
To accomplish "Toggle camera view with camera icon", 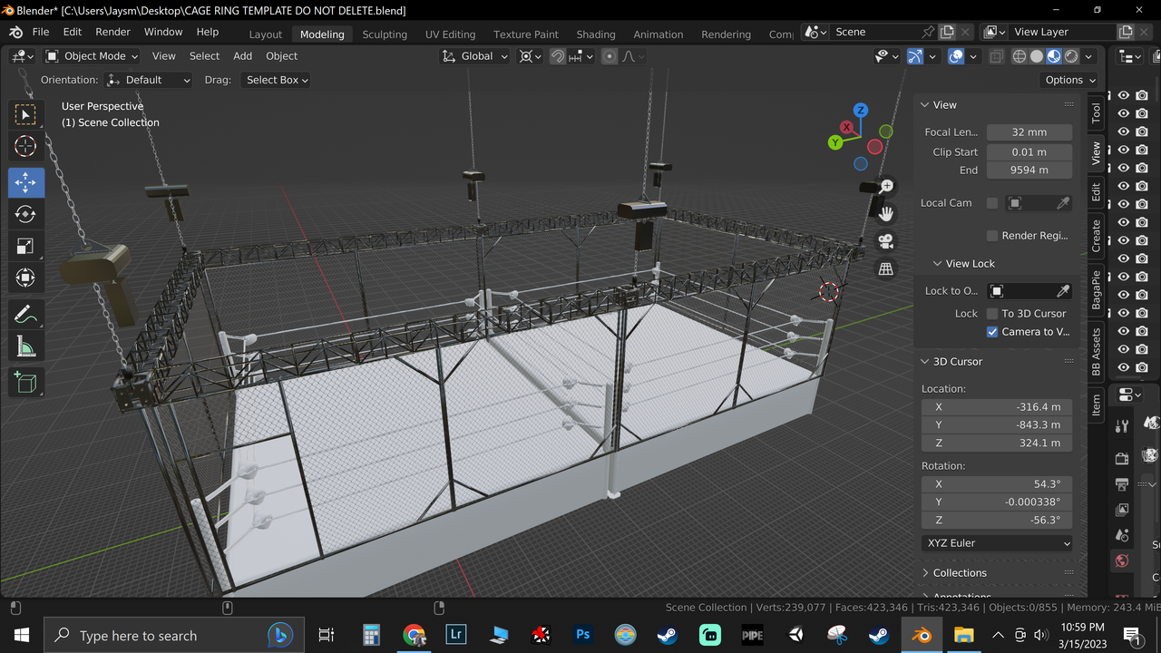I will (886, 241).
